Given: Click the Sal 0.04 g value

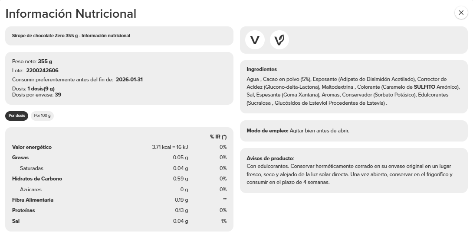Looking at the screenshot, I should [181, 221].
